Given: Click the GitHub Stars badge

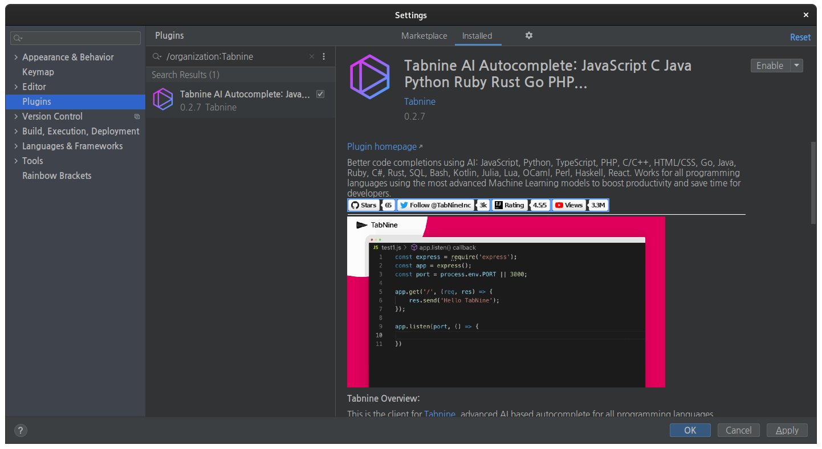Looking at the screenshot, I should [x=371, y=205].
